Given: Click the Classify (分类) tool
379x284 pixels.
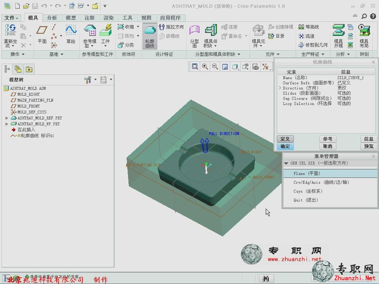Looking at the screenshot, I should 126,45.
